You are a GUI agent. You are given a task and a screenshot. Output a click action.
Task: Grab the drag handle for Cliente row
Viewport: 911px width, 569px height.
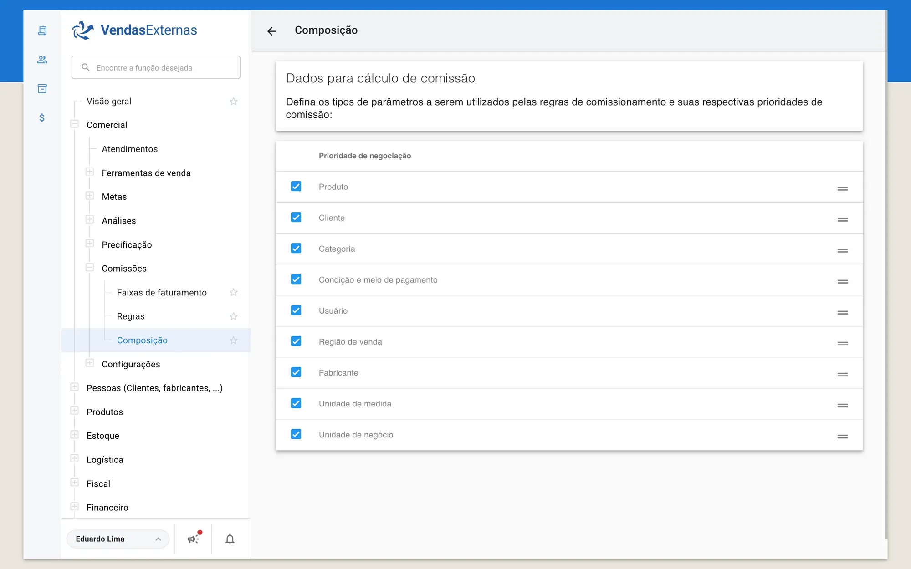842,219
